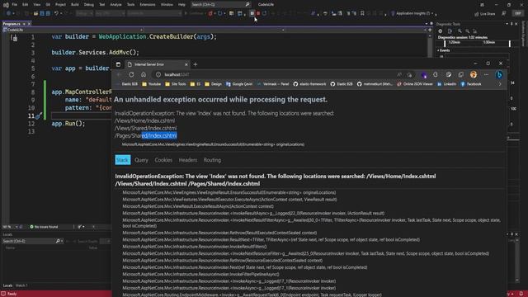This screenshot has height=297, width=528.
Task: Click the Hot Reload flame icon
Action: click(210, 13)
